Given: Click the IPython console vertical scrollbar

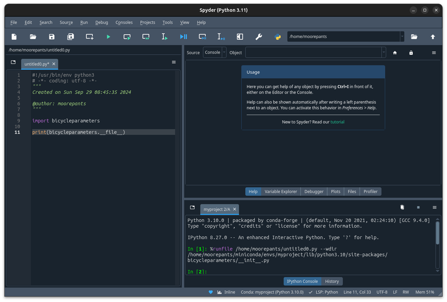Looking at the screenshot, I should click(437, 233).
